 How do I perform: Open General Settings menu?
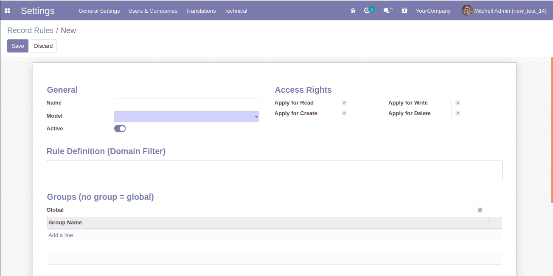coord(99,11)
